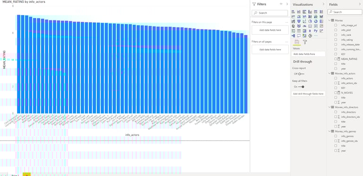Collapse the Movies_info_directors table
The height and width of the screenshot is (176, 363).
pyautogui.click(x=329, y=107)
